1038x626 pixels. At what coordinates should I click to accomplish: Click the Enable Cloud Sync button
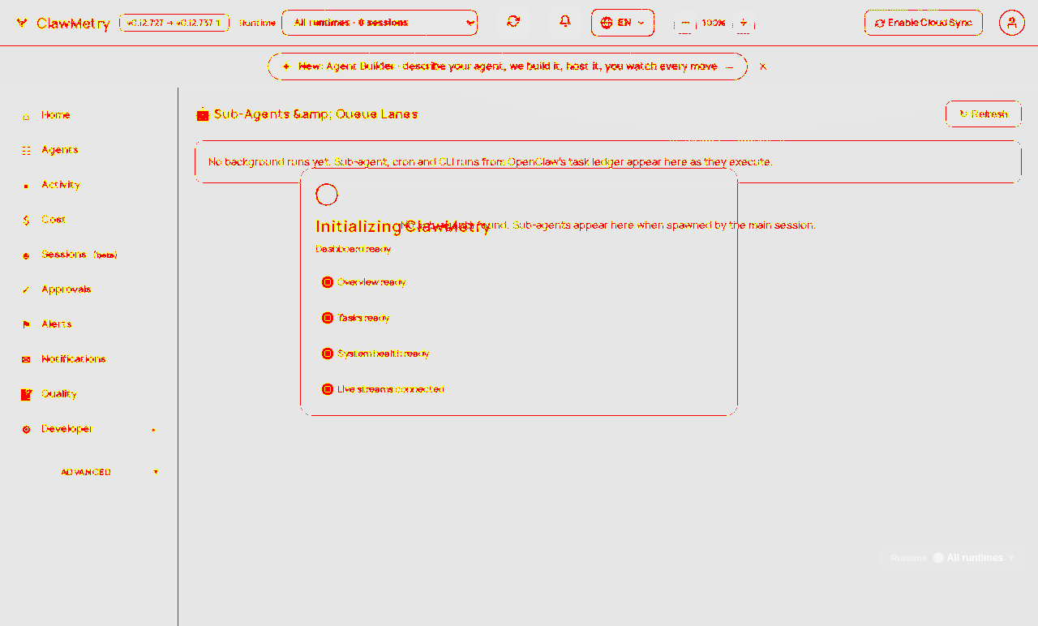[924, 23]
